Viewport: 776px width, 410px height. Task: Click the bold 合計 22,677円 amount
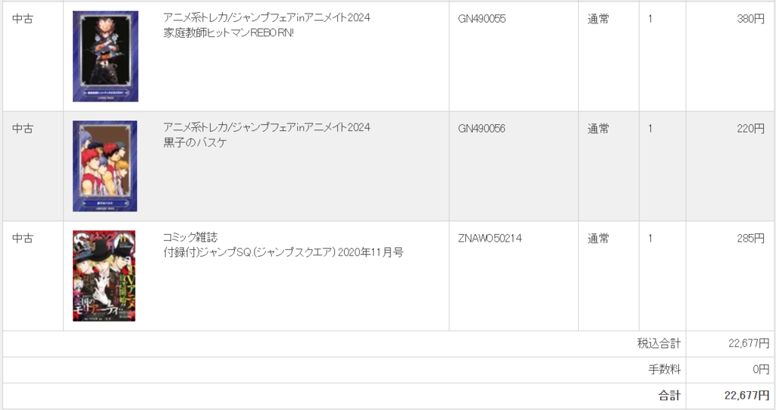(x=746, y=396)
